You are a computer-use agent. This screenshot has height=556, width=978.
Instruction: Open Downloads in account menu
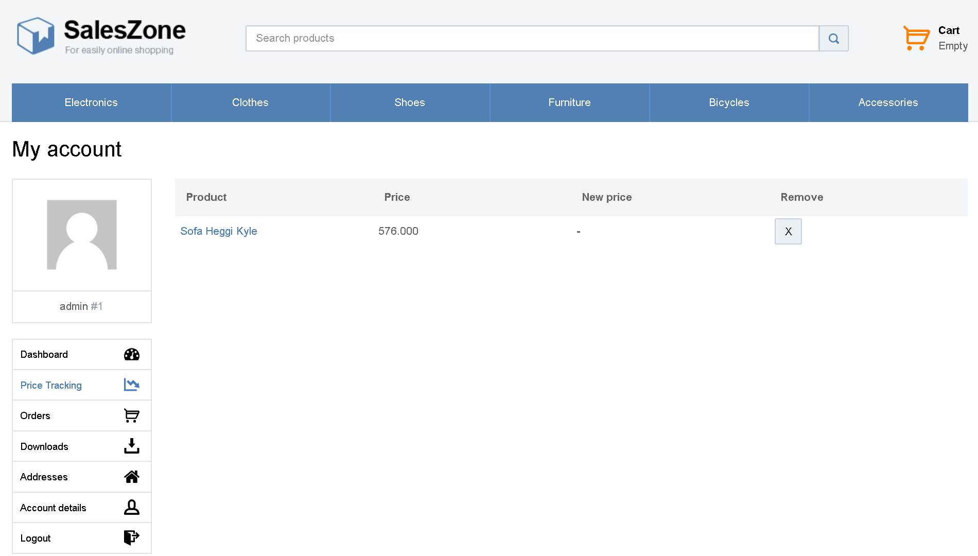[x=82, y=446]
